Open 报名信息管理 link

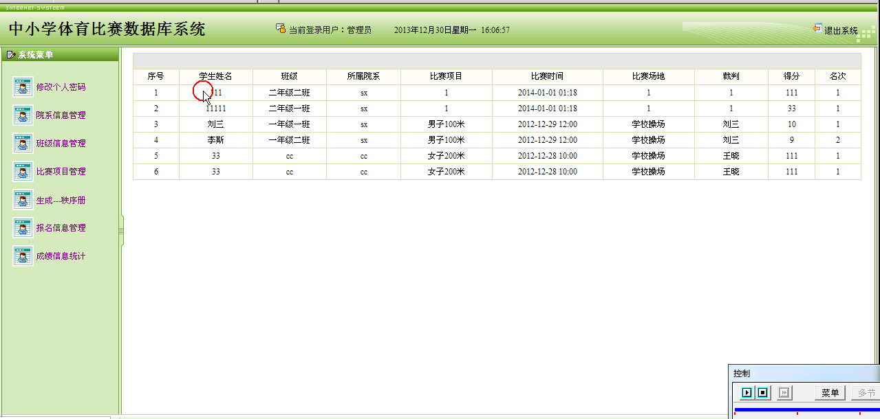pyautogui.click(x=61, y=228)
